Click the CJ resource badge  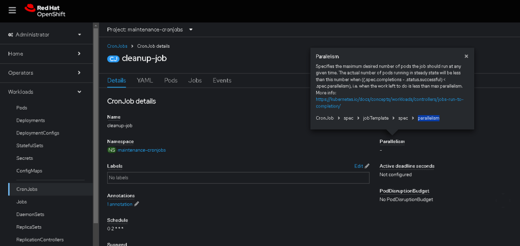(113, 59)
